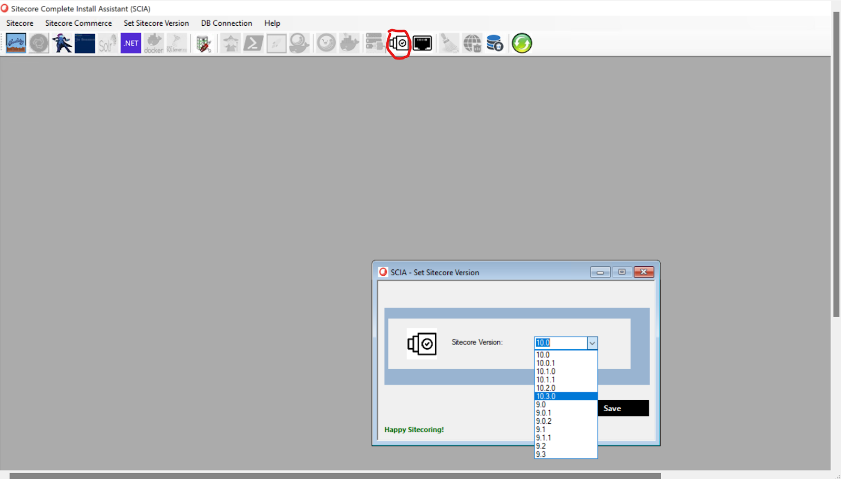This screenshot has width=841, height=479.
Task: Click the grey wizard hat toolbar icon
Action: tap(230, 43)
